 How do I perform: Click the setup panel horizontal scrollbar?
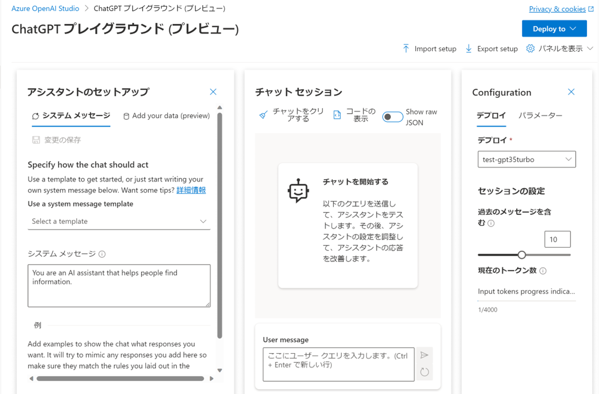120,379
